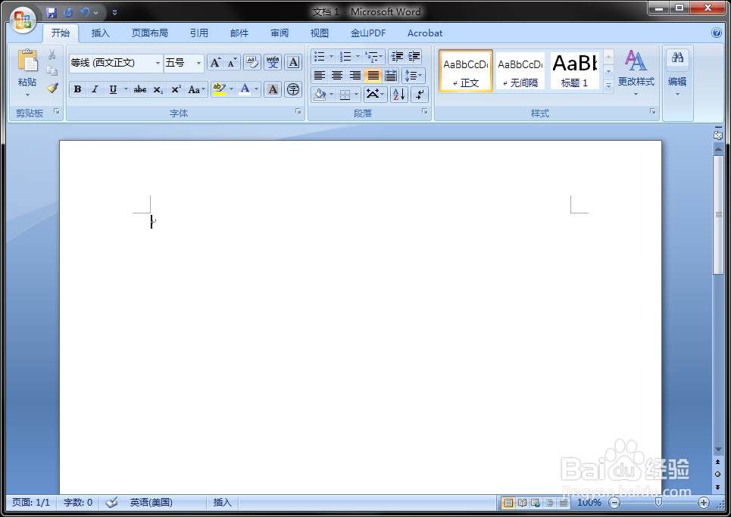731x517 pixels.
Task: Apply yellow text highlight color
Action: 219,89
